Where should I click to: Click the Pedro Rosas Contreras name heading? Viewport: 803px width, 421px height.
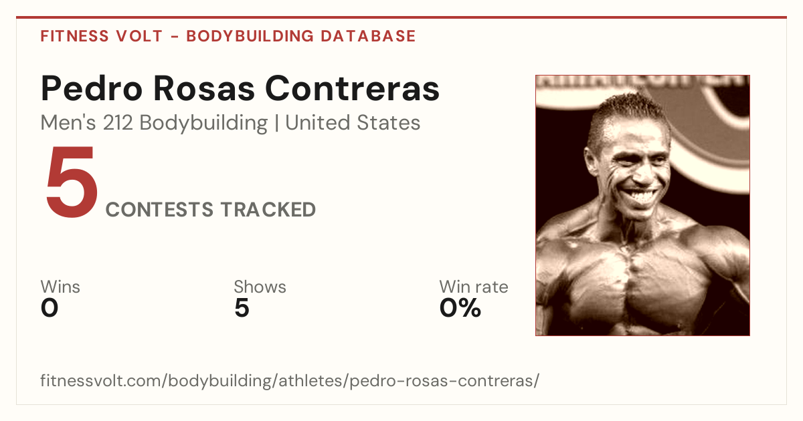pos(240,89)
